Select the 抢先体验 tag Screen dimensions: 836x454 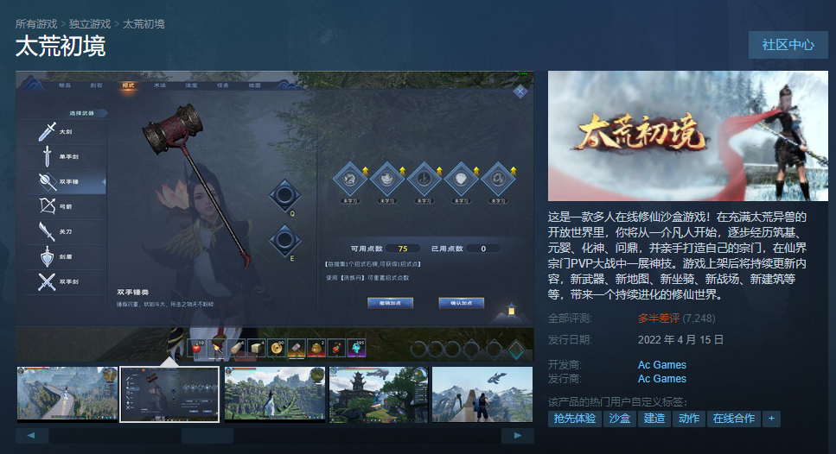coord(574,419)
